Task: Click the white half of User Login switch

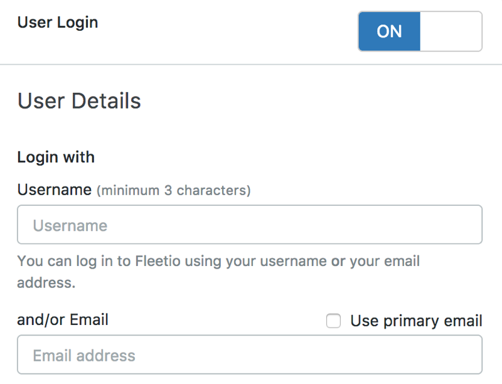Action: (x=451, y=31)
